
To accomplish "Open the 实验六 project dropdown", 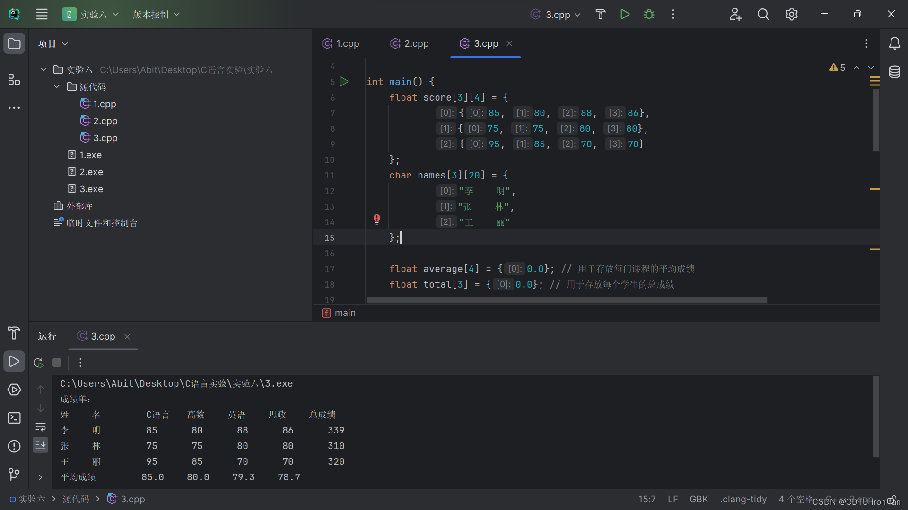I will click(x=91, y=14).
